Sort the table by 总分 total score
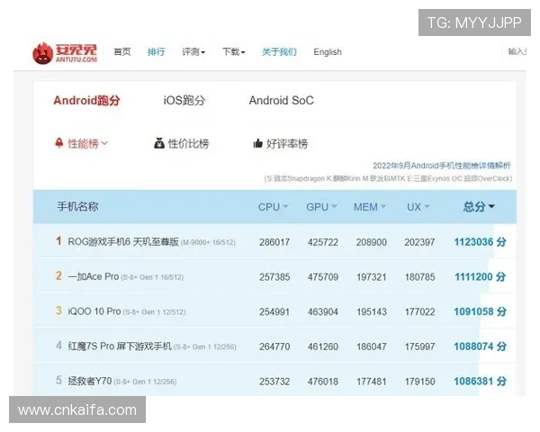Viewport: 540px width, 432px height. [x=479, y=206]
